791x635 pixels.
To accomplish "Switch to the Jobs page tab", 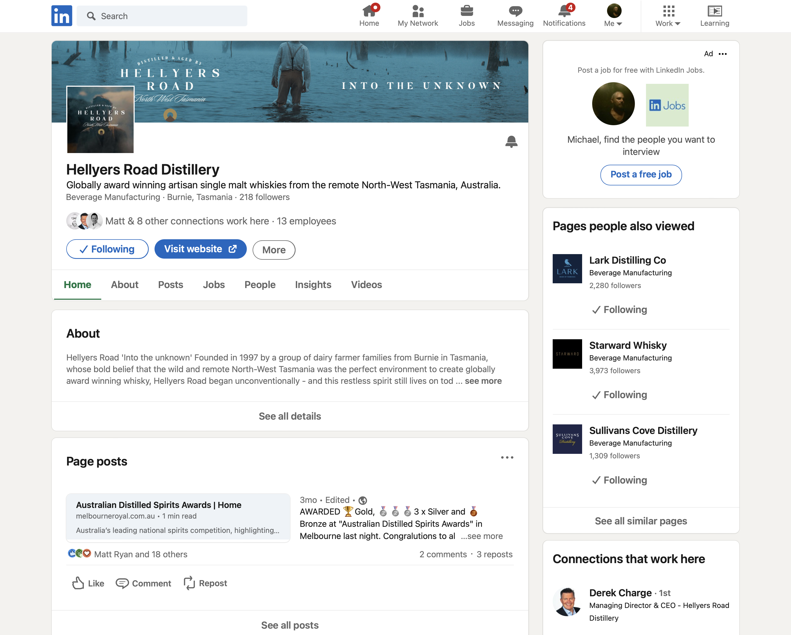I will pyautogui.click(x=214, y=284).
